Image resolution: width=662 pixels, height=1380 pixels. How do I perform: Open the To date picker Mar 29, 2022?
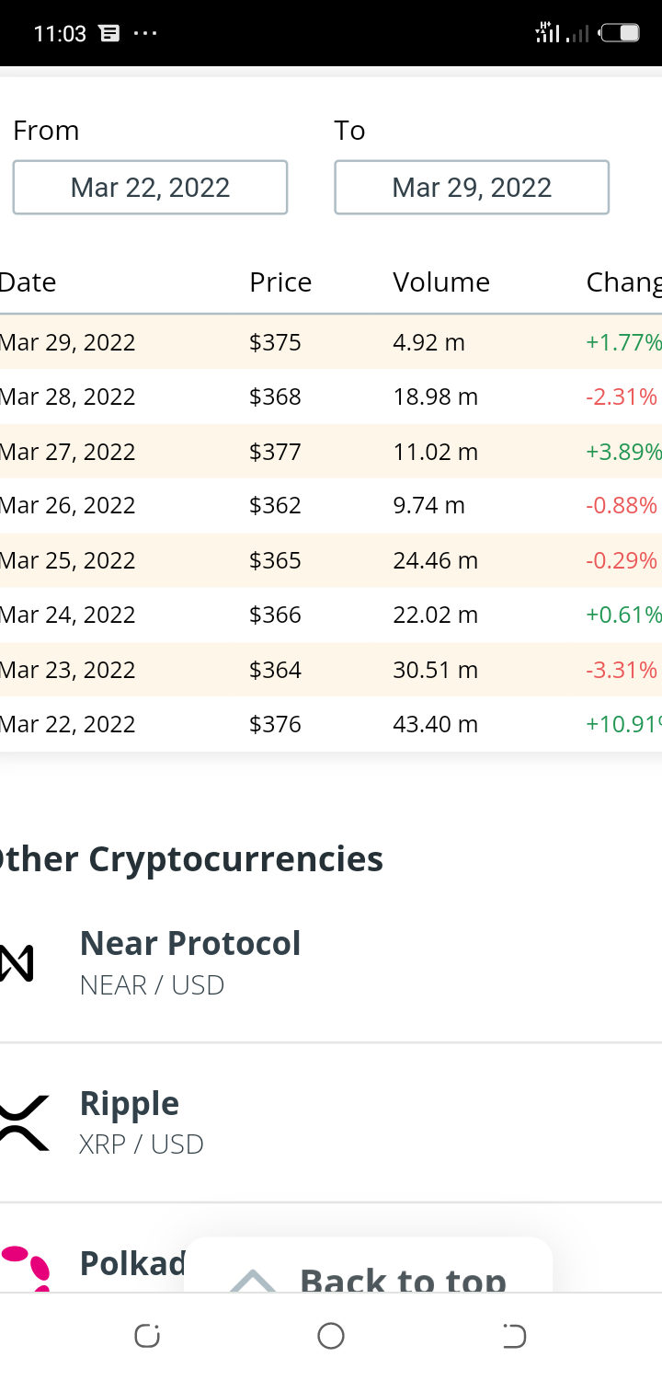[472, 188]
